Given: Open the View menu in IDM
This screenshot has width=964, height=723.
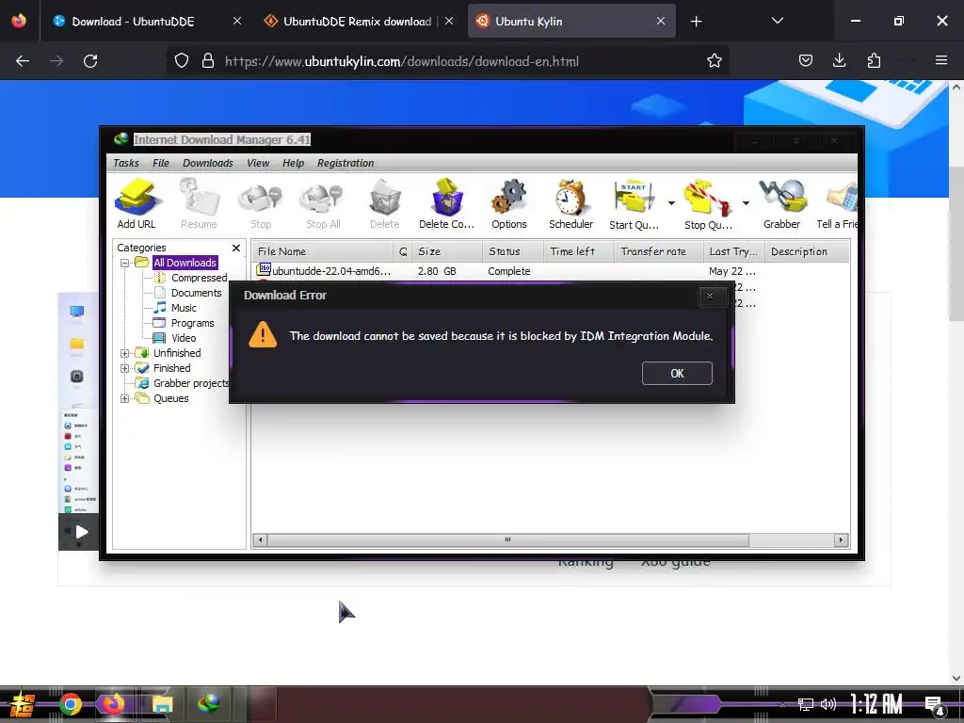Looking at the screenshot, I should [x=258, y=163].
